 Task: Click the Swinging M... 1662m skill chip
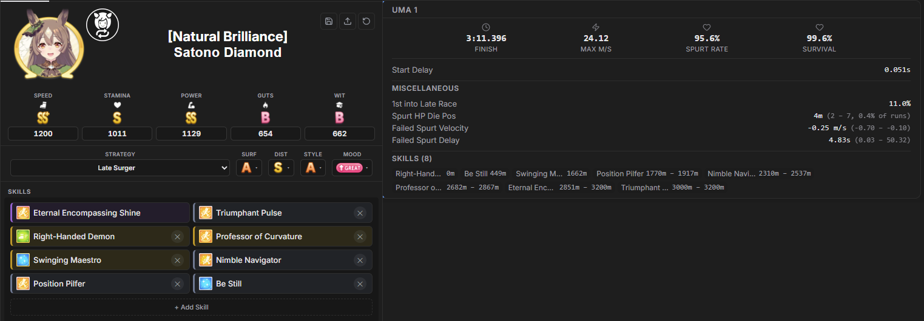[551, 173]
